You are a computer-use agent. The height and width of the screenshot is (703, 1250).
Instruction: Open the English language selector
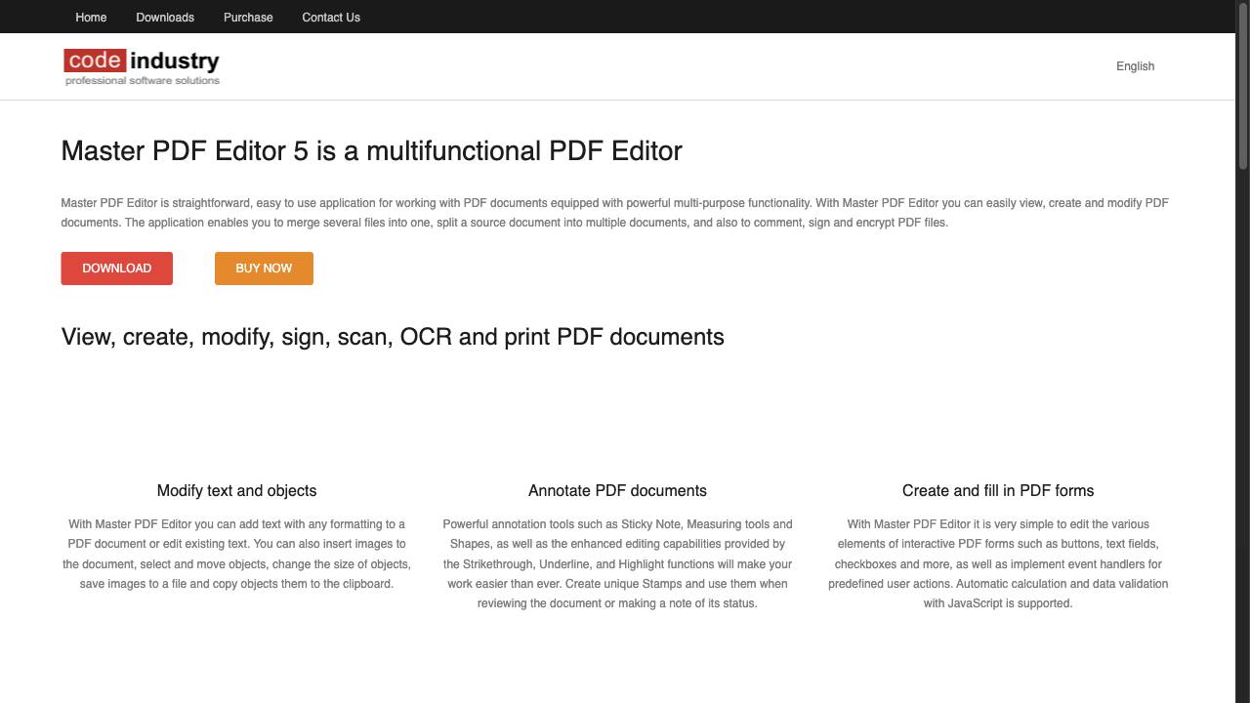click(x=1135, y=66)
